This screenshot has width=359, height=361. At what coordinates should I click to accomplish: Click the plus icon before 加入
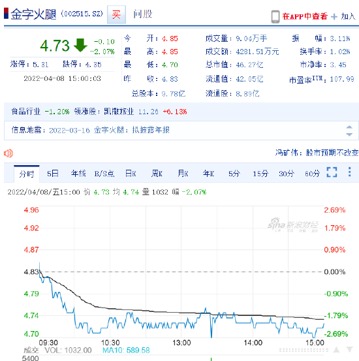pos(334,16)
